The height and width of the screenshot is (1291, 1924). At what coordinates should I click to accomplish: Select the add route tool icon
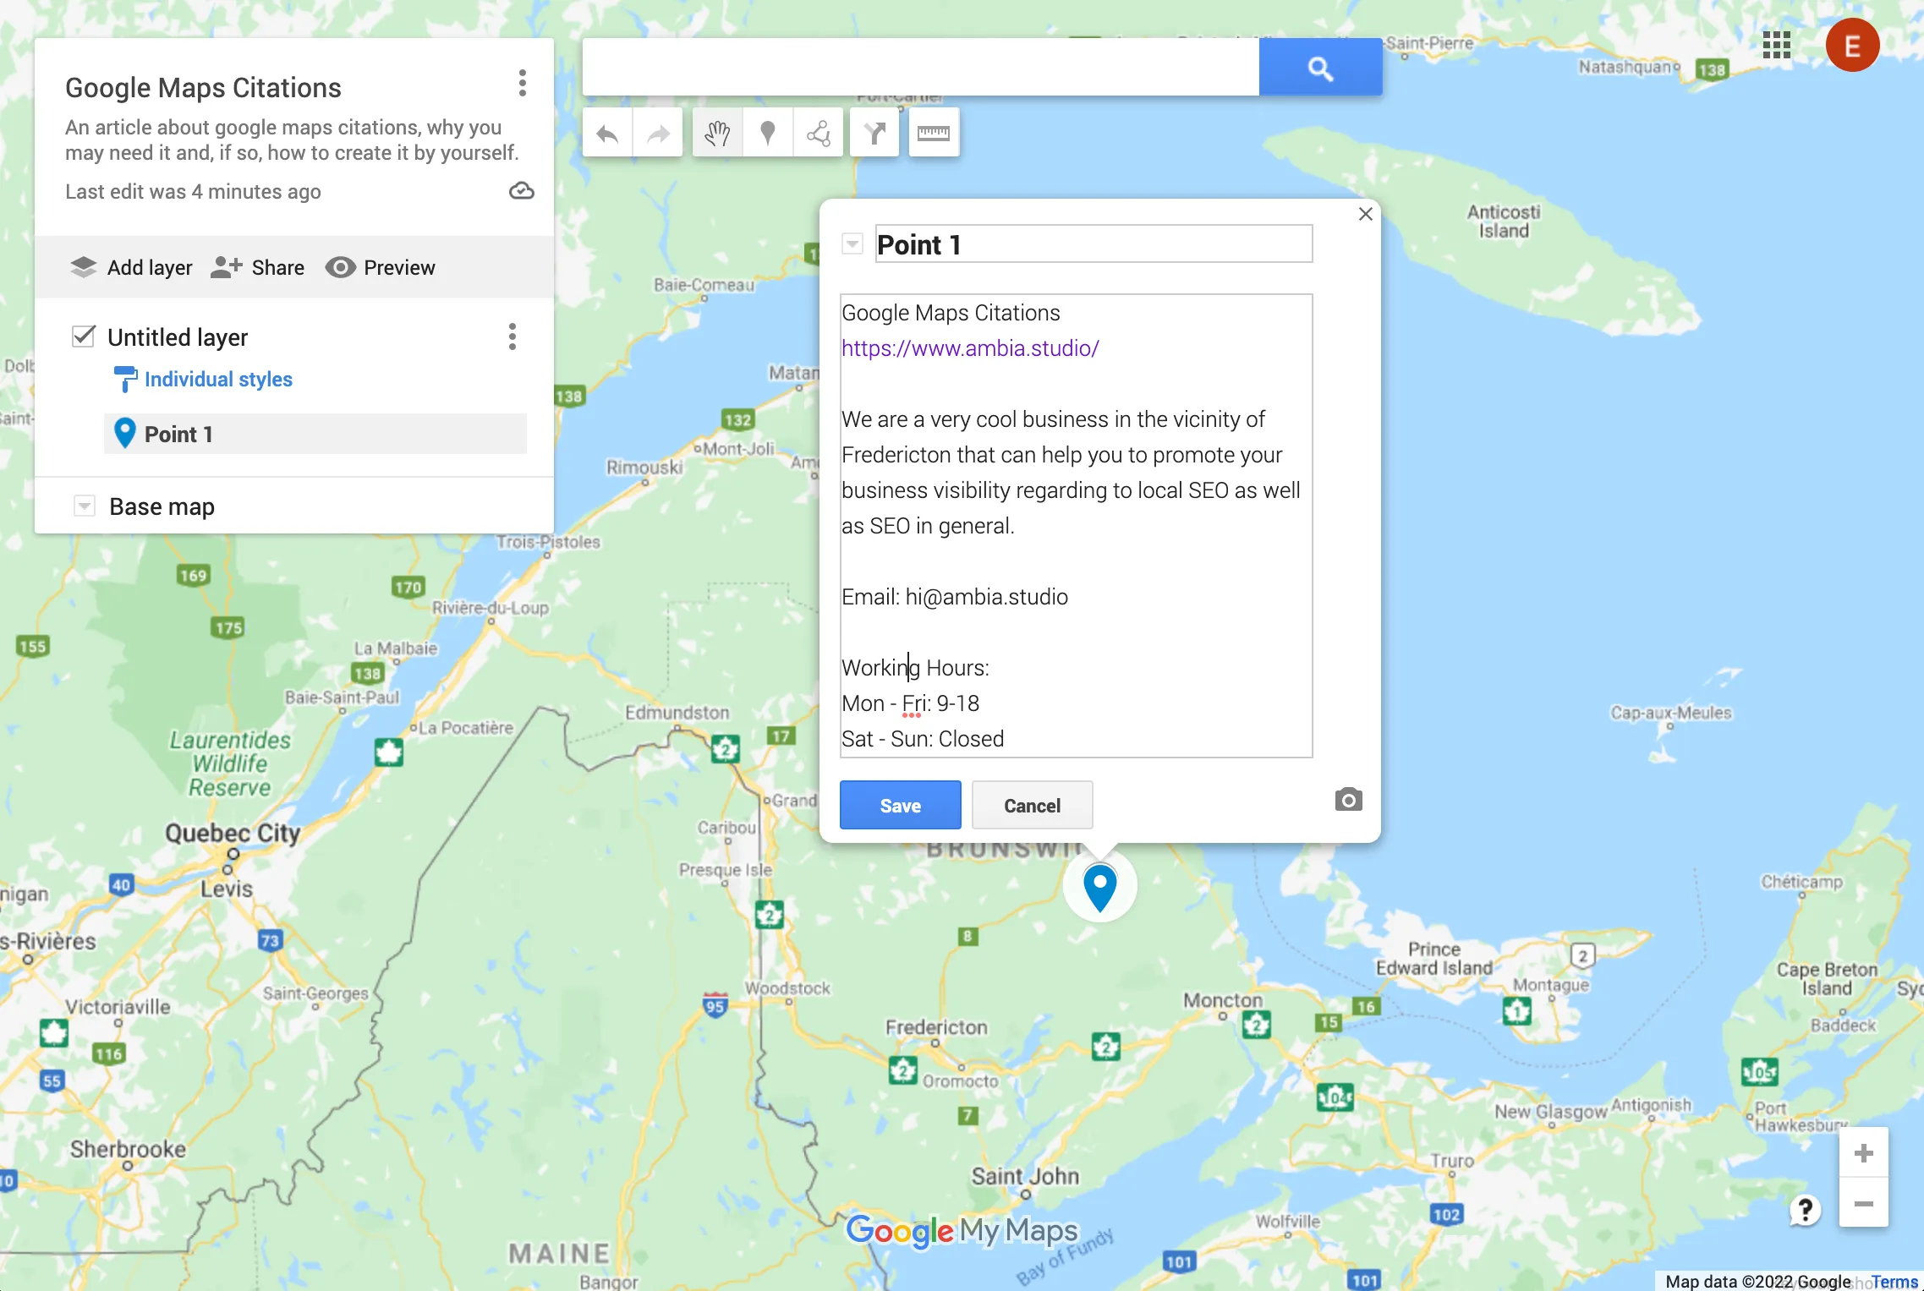pyautogui.click(x=878, y=131)
